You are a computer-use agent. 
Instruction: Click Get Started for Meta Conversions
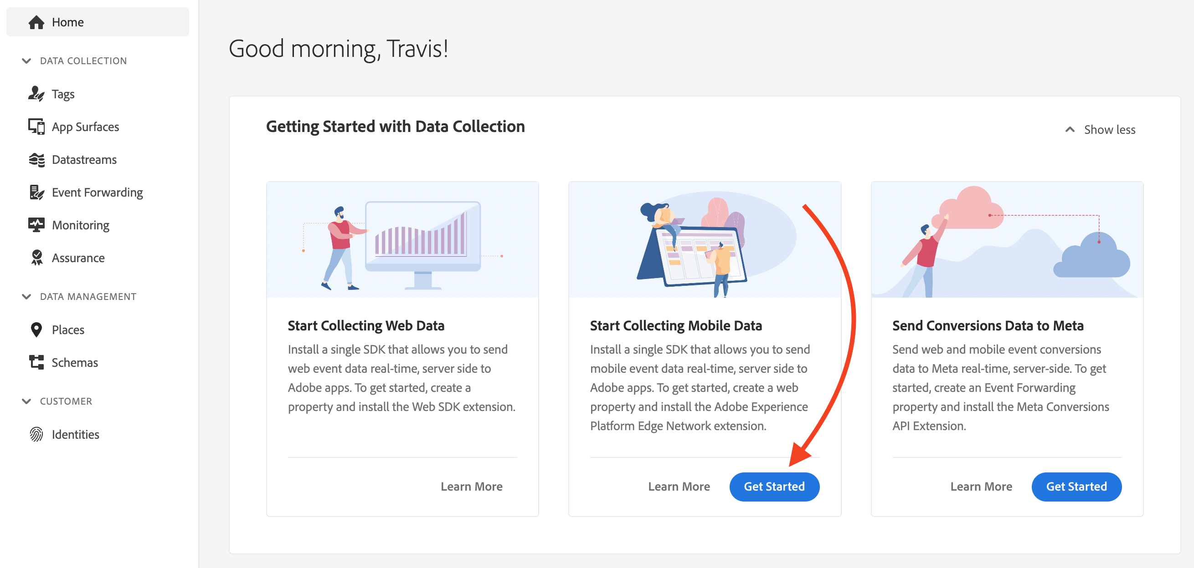[x=1076, y=487]
